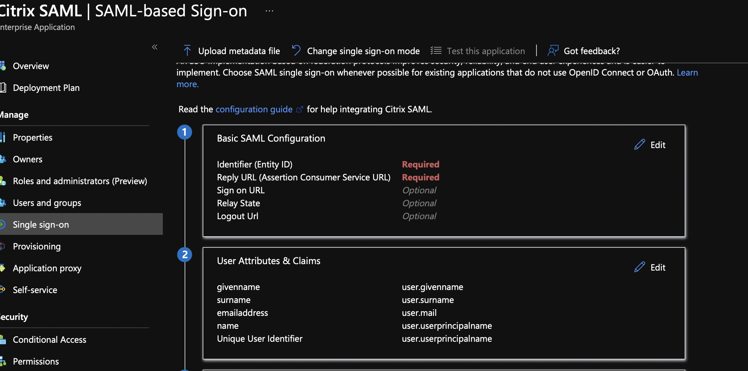Click the Provisioning icon

pyautogui.click(x=2, y=246)
